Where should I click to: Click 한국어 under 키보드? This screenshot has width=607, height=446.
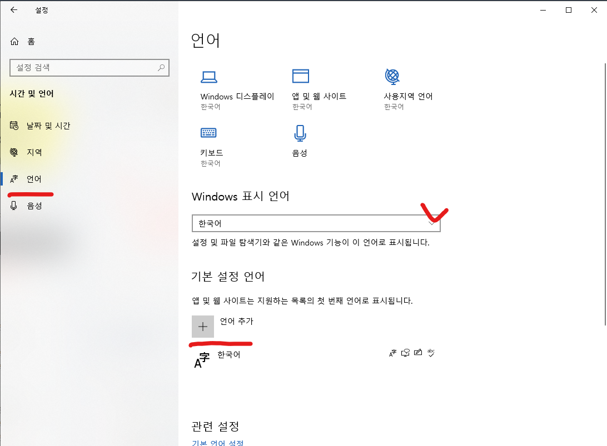(210, 164)
